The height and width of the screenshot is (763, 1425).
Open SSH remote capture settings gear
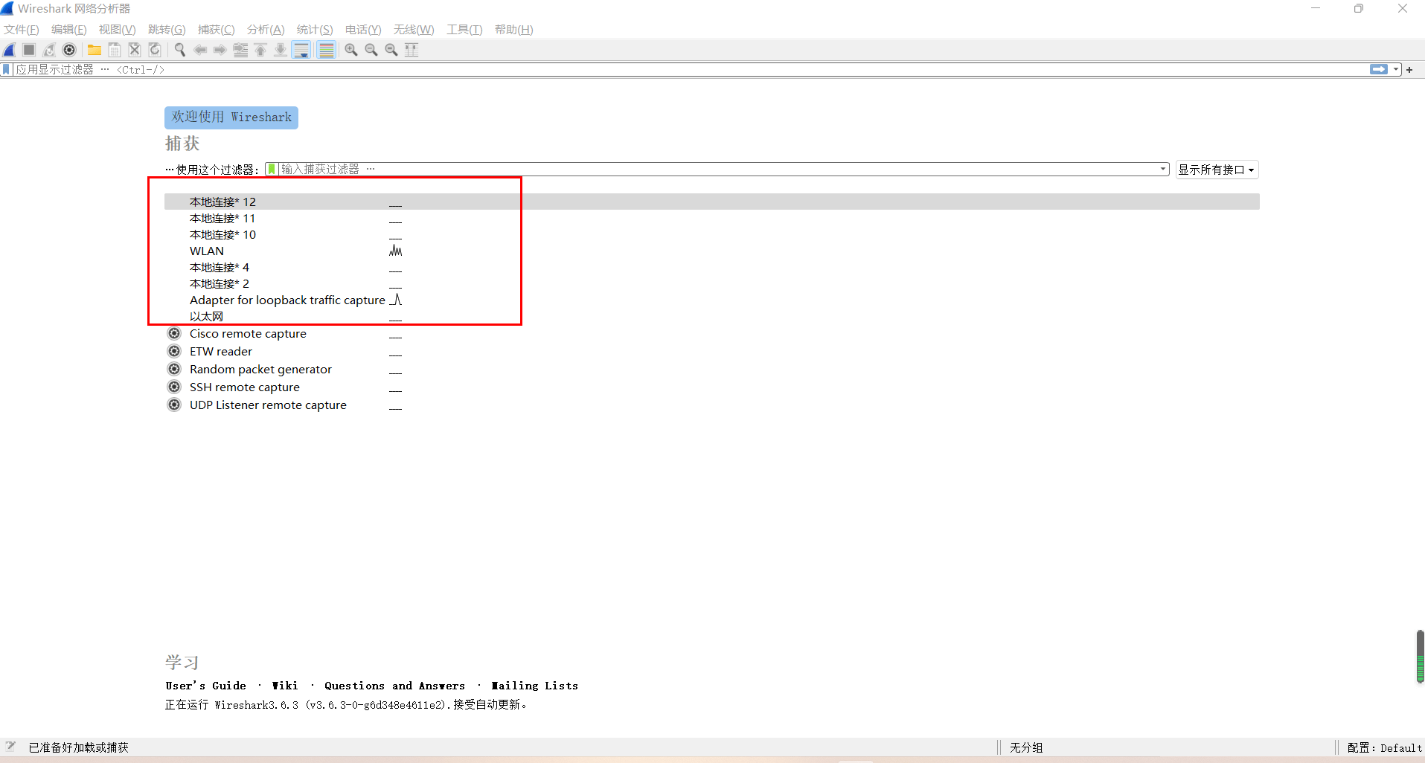[x=174, y=387]
